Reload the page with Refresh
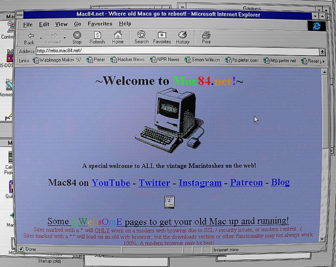The width and height of the screenshot is (336, 267). (97, 38)
